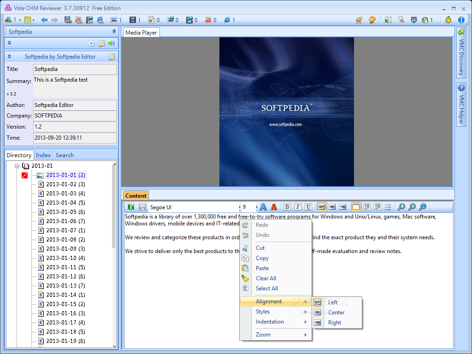
Task: Click the Title field containing Softpedia
Action: [x=75, y=69]
